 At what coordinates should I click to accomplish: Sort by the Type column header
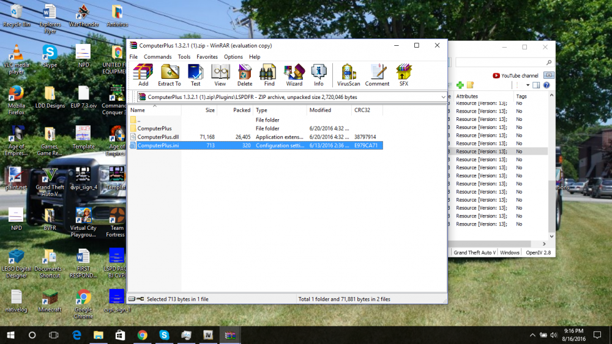[280, 110]
